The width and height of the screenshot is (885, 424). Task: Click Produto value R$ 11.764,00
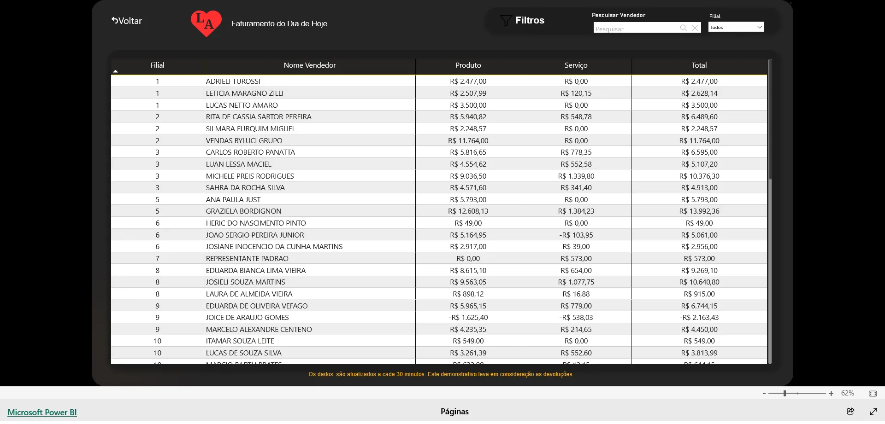coord(468,140)
